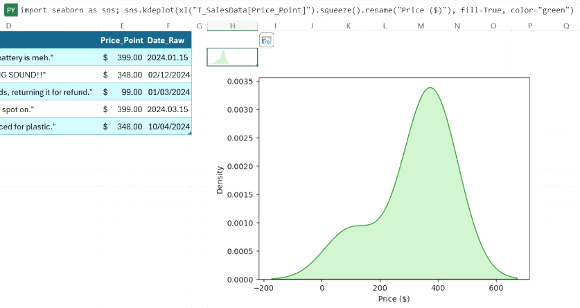
Task: Click the cell ending spot on.
Action: [x=50, y=109]
